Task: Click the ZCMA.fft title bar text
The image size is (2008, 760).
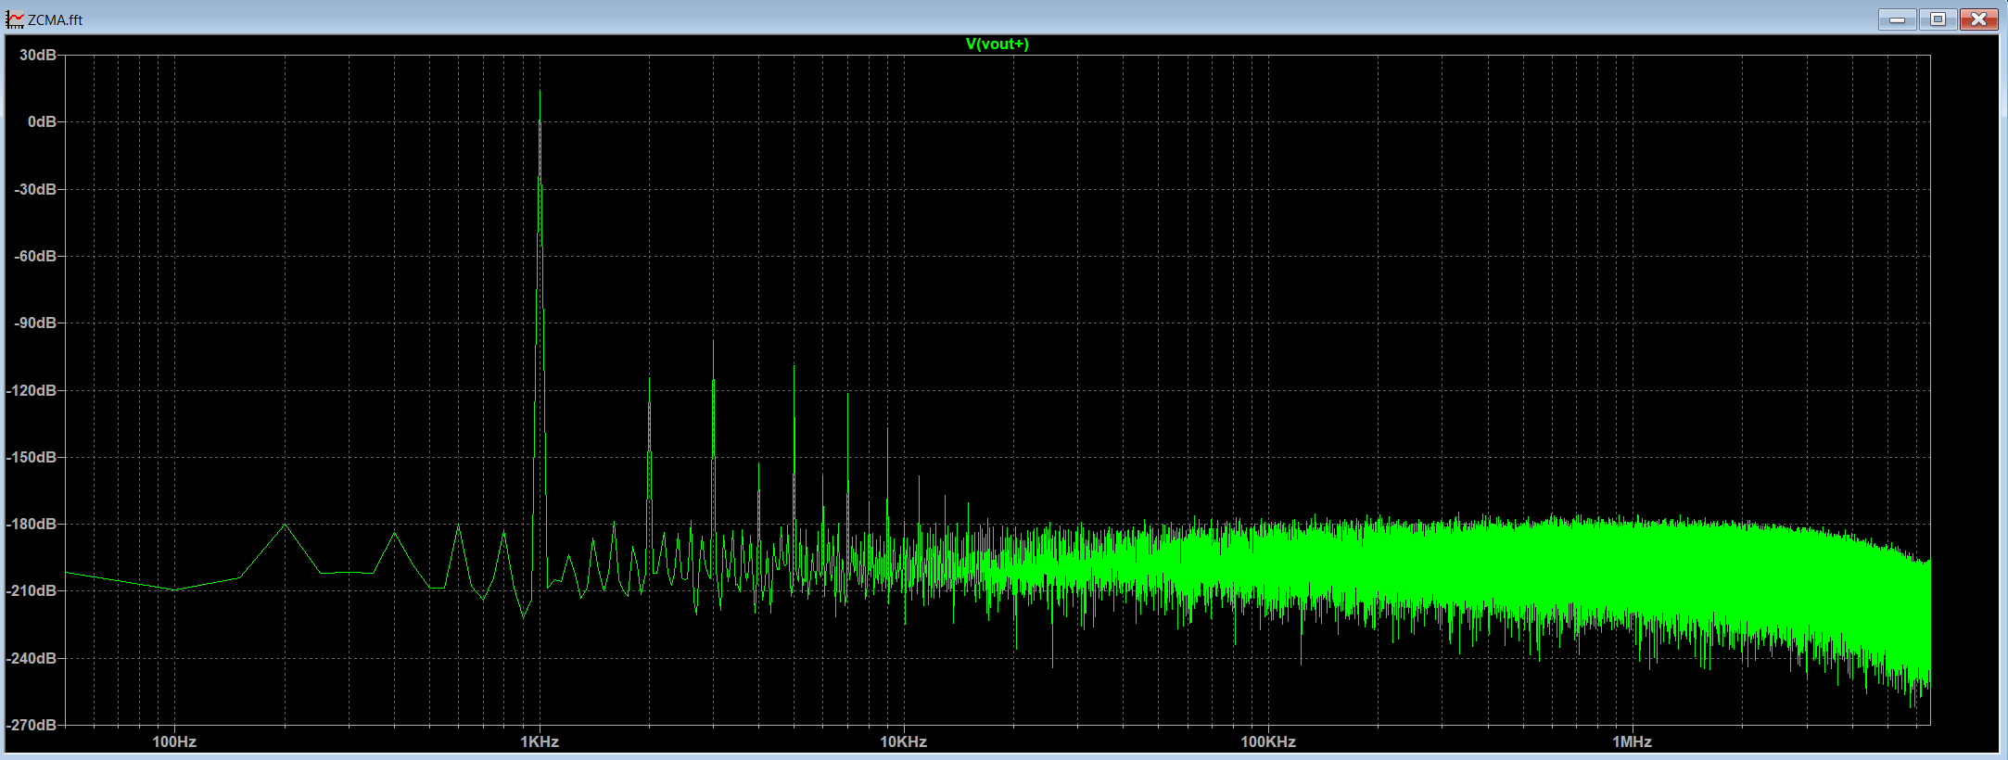Action: point(56,19)
